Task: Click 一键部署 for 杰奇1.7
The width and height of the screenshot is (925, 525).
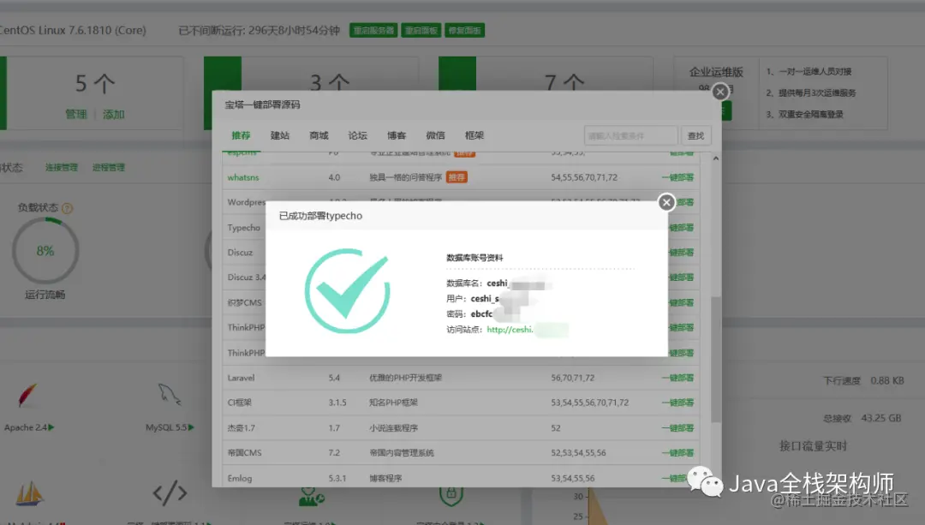Action: [677, 427]
